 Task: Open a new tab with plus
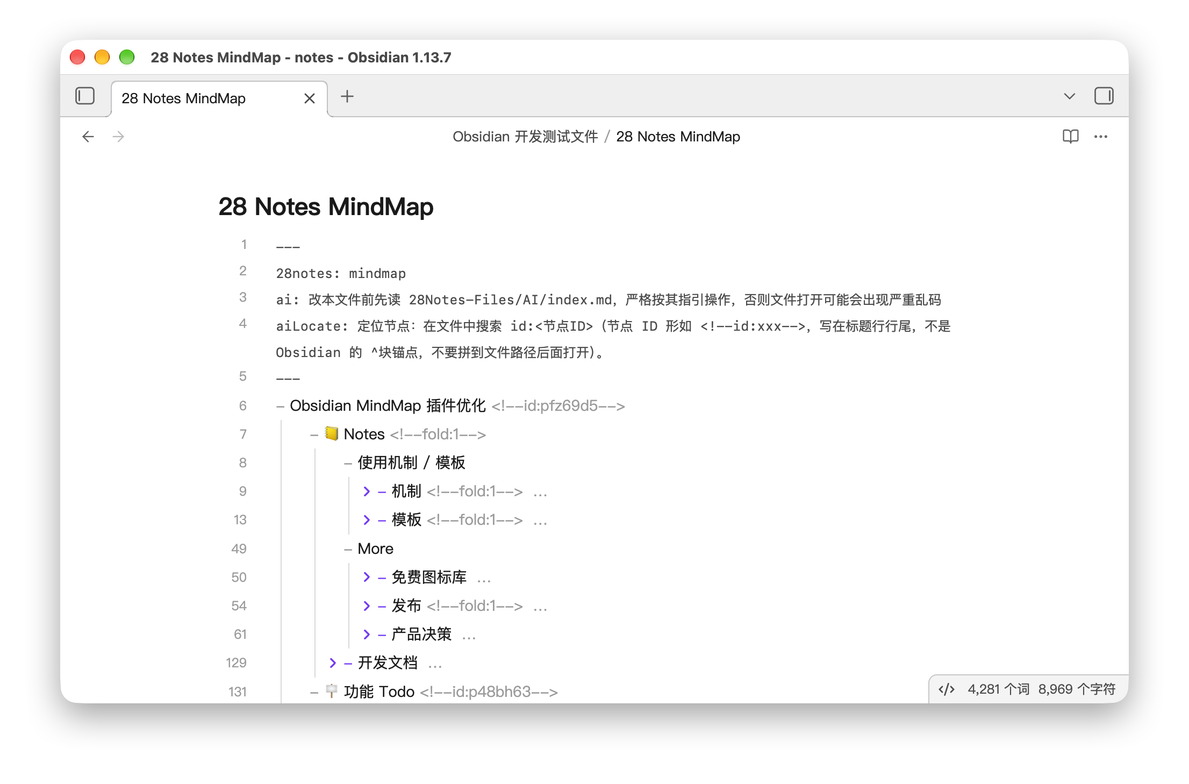click(x=347, y=96)
